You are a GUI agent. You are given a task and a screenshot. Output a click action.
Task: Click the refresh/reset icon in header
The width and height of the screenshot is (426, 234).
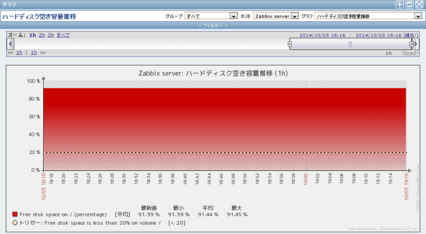410,5
